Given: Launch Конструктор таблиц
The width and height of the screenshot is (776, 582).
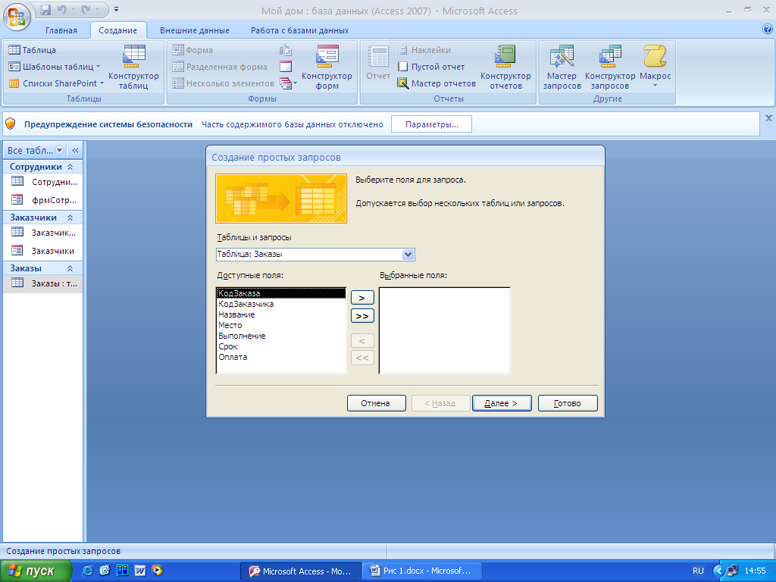Looking at the screenshot, I should pyautogui.click(x=133, y=67).
